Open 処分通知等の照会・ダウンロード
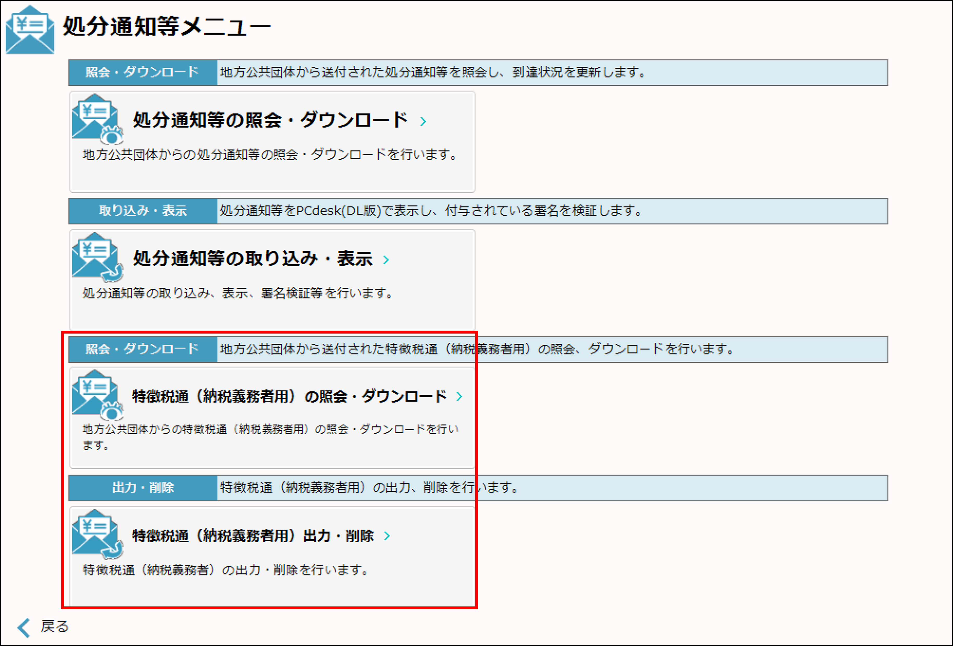The height and width of the screenshot is (646, 953). tap(272, 142)
